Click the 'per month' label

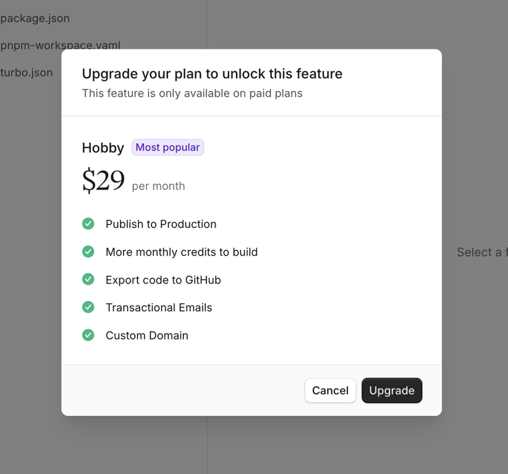click(x=158, y=186)
